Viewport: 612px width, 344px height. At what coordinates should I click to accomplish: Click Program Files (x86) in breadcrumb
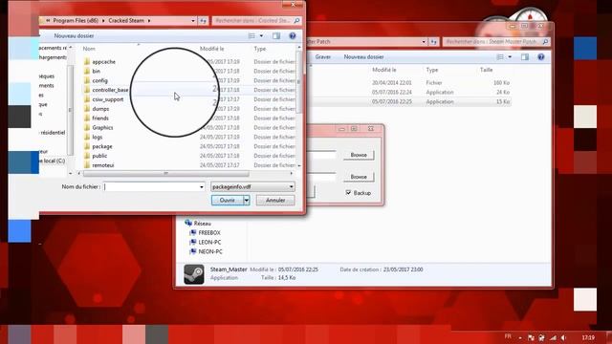[76, 21]
